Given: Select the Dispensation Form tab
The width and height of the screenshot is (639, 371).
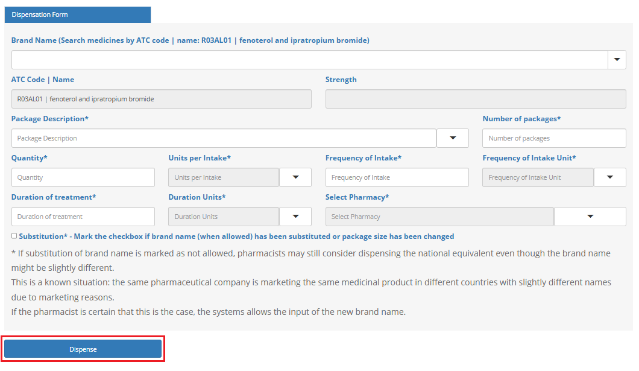Looking at the screenshot, I should coord(77,14).
